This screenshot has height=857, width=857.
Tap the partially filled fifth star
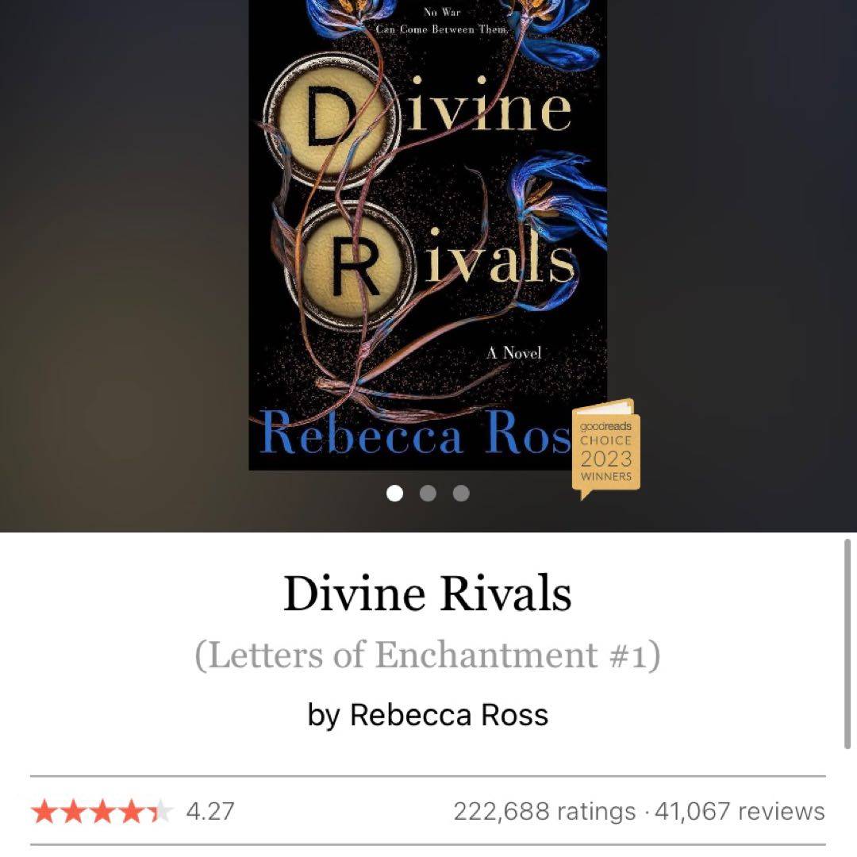[x=159, y=811]
